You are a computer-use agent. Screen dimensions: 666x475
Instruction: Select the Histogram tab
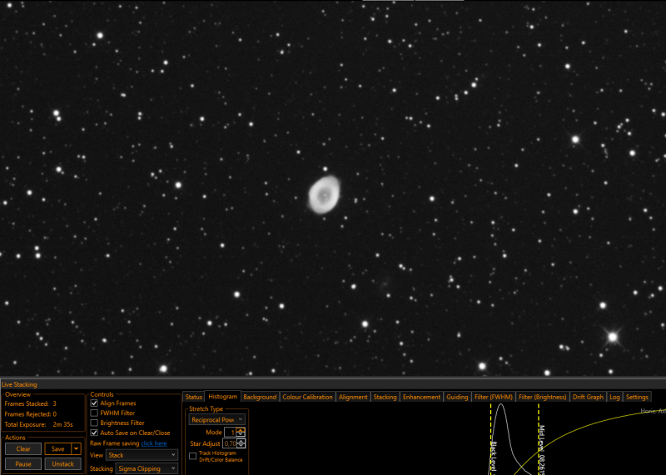tap(222, 397)
